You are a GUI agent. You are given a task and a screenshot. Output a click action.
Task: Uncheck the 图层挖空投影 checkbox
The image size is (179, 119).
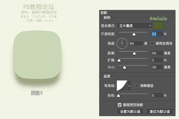coord(119,105)
